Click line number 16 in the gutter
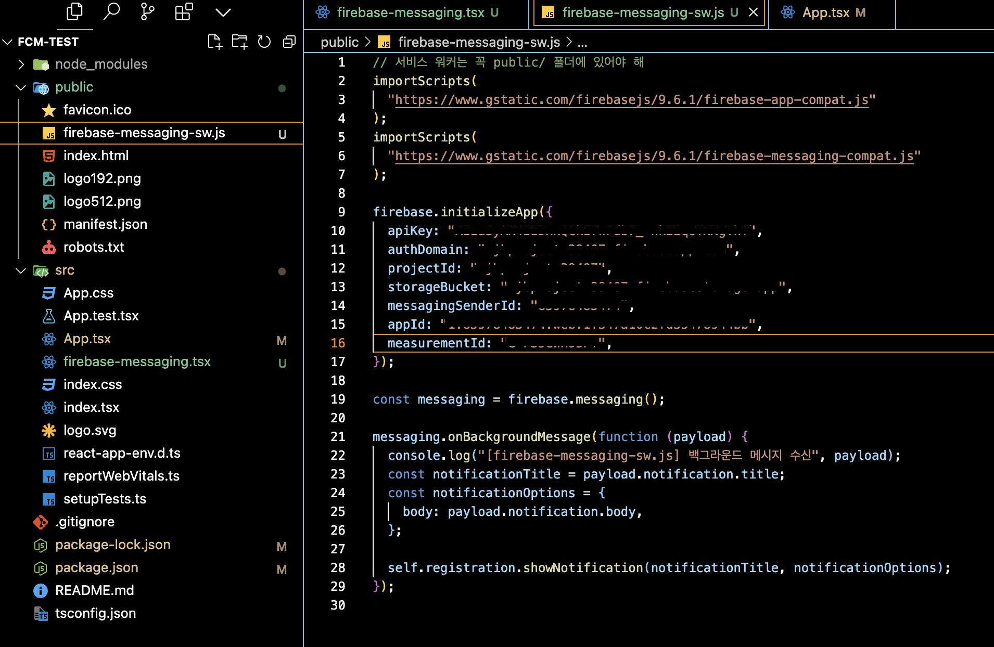 click(338, 343)
